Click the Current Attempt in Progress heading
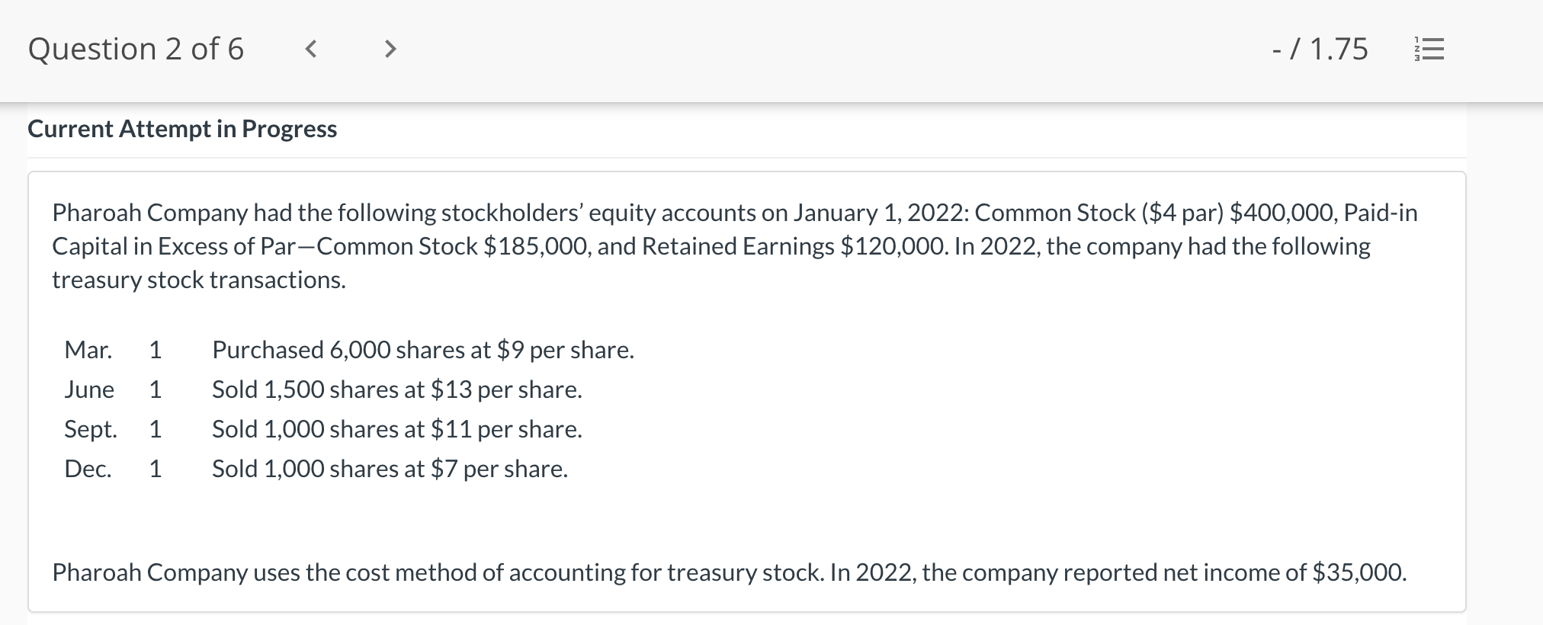 point(182,129)
